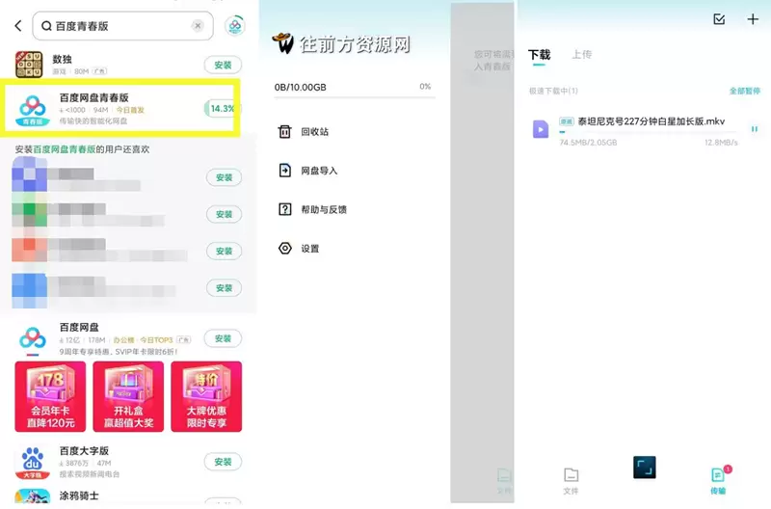Tap the multi-select checkmark icon
The image size is (771, 509).
719,19
